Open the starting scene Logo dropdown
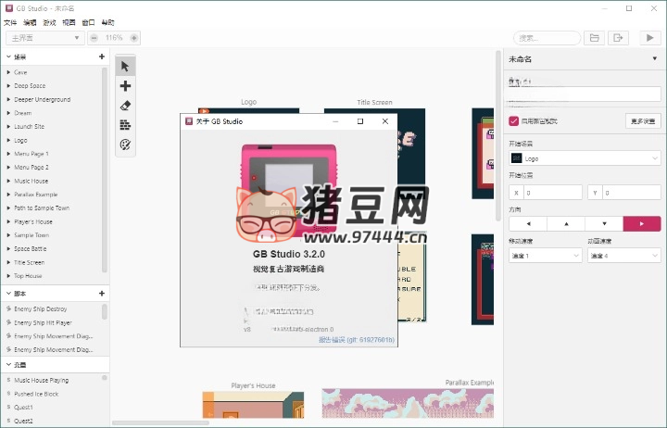667x428 pixels. (585, 158)
